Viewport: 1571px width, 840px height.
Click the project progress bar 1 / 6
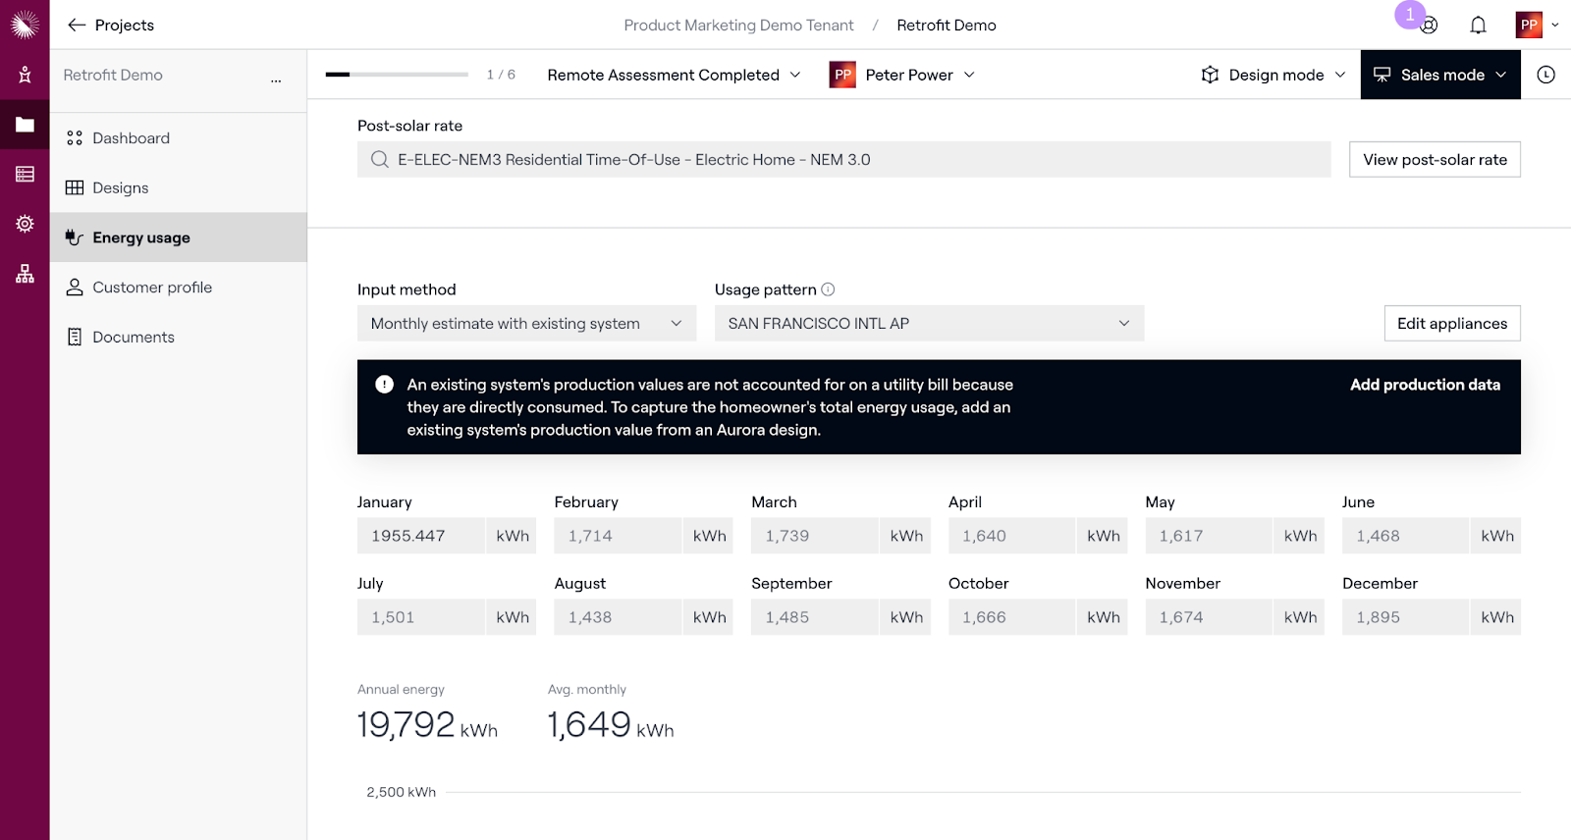(397, 75)
